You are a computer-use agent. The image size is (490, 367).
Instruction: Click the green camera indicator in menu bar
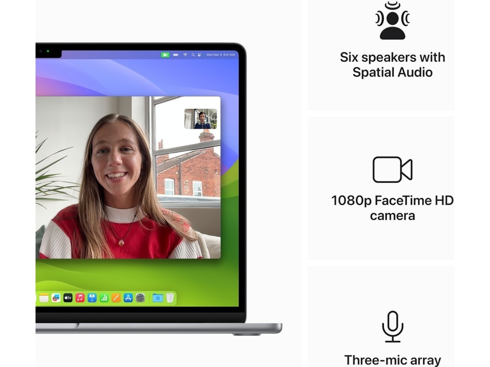165,55
